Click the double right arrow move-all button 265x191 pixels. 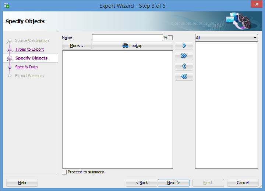[184, 56]
